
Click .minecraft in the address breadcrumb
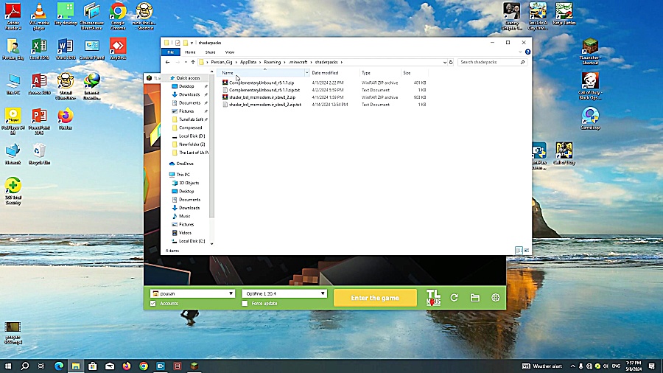pyautogui.click(x=298, y=62)
